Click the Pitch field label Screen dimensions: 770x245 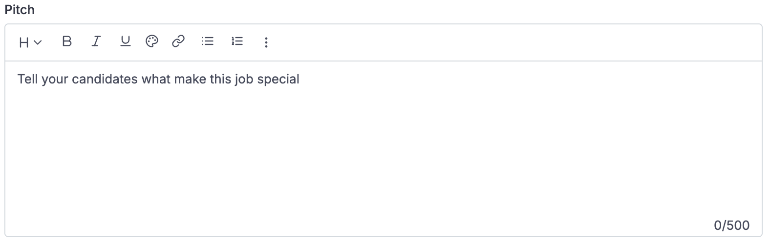coord(20,10)
